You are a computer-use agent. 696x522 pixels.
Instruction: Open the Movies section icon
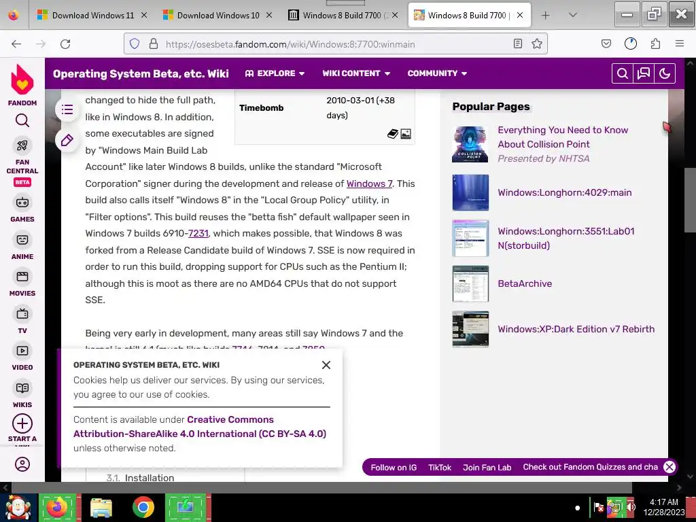tap(22, 277)
